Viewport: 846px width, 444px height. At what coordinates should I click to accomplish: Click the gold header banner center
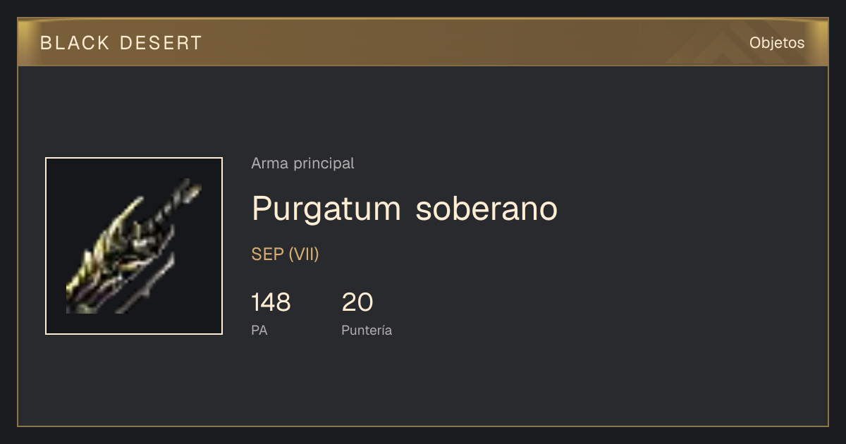pos(423,43)
